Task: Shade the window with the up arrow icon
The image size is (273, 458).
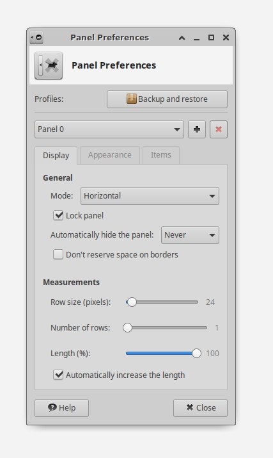Action: (182, 38)
